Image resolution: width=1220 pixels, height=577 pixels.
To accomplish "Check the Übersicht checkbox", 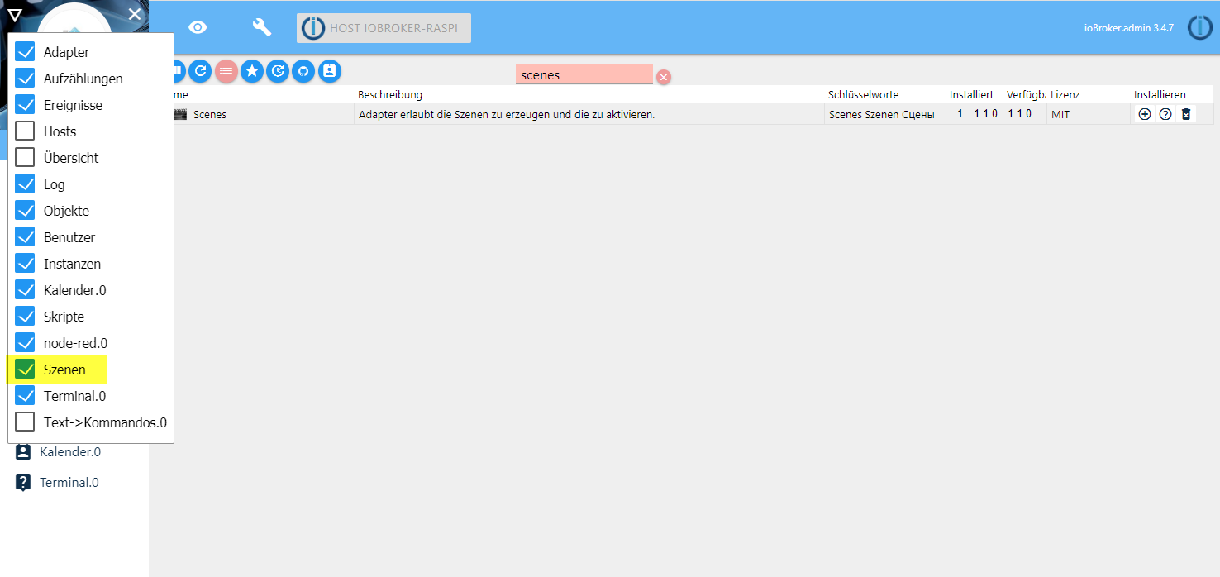I will point(25,158).
